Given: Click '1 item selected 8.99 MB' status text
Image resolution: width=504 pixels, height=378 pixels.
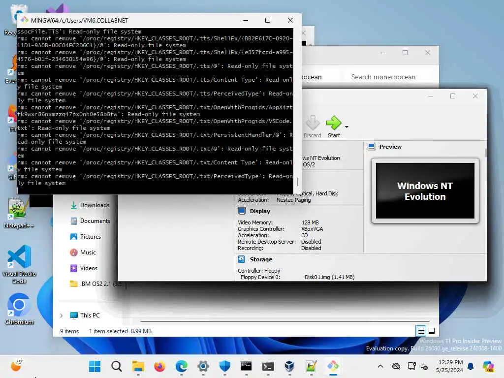Looking at the screenshot, I should pos(120,331).
